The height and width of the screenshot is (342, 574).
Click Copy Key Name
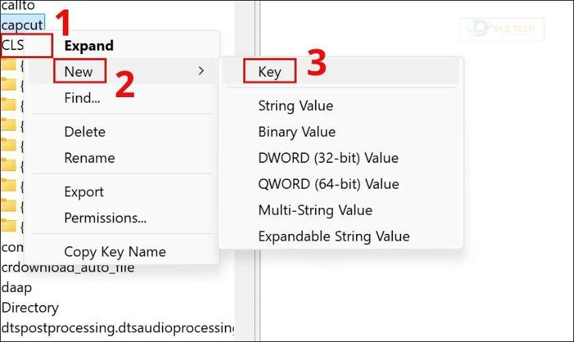(115, 252)
